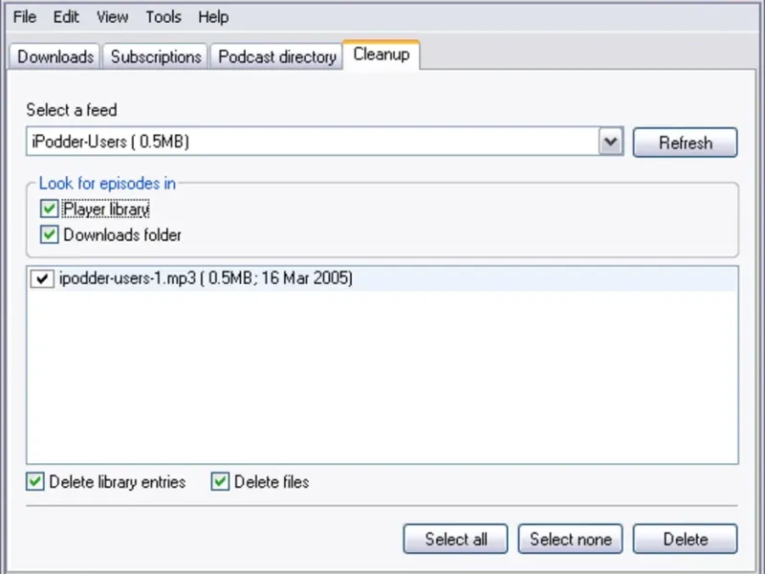Open the Help menu
Viewport: 765px width, 574px height.
(213, 17)
